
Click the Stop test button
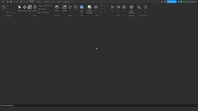124,7
